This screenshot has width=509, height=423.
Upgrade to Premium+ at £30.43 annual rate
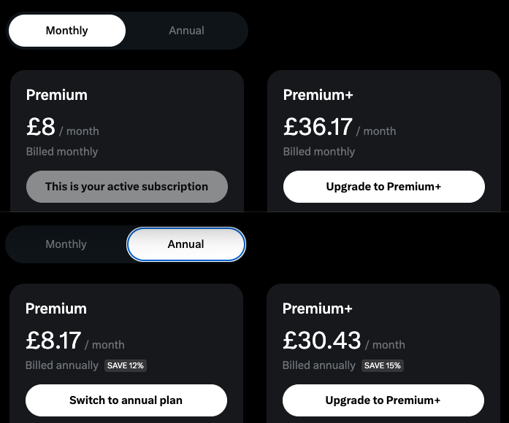[x=383, y=400]
